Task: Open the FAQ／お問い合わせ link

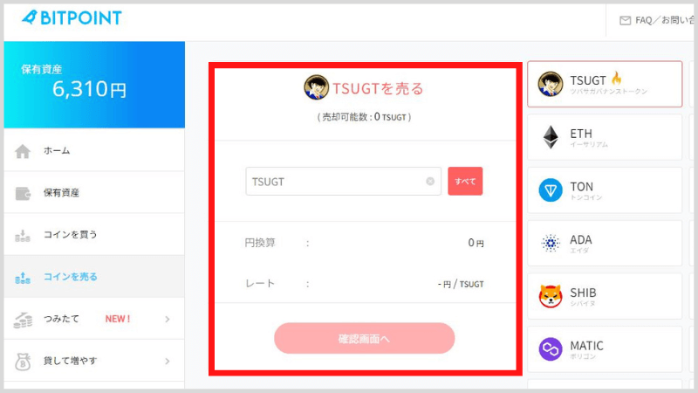Action: pyautogui.click(x=664, y=20)
